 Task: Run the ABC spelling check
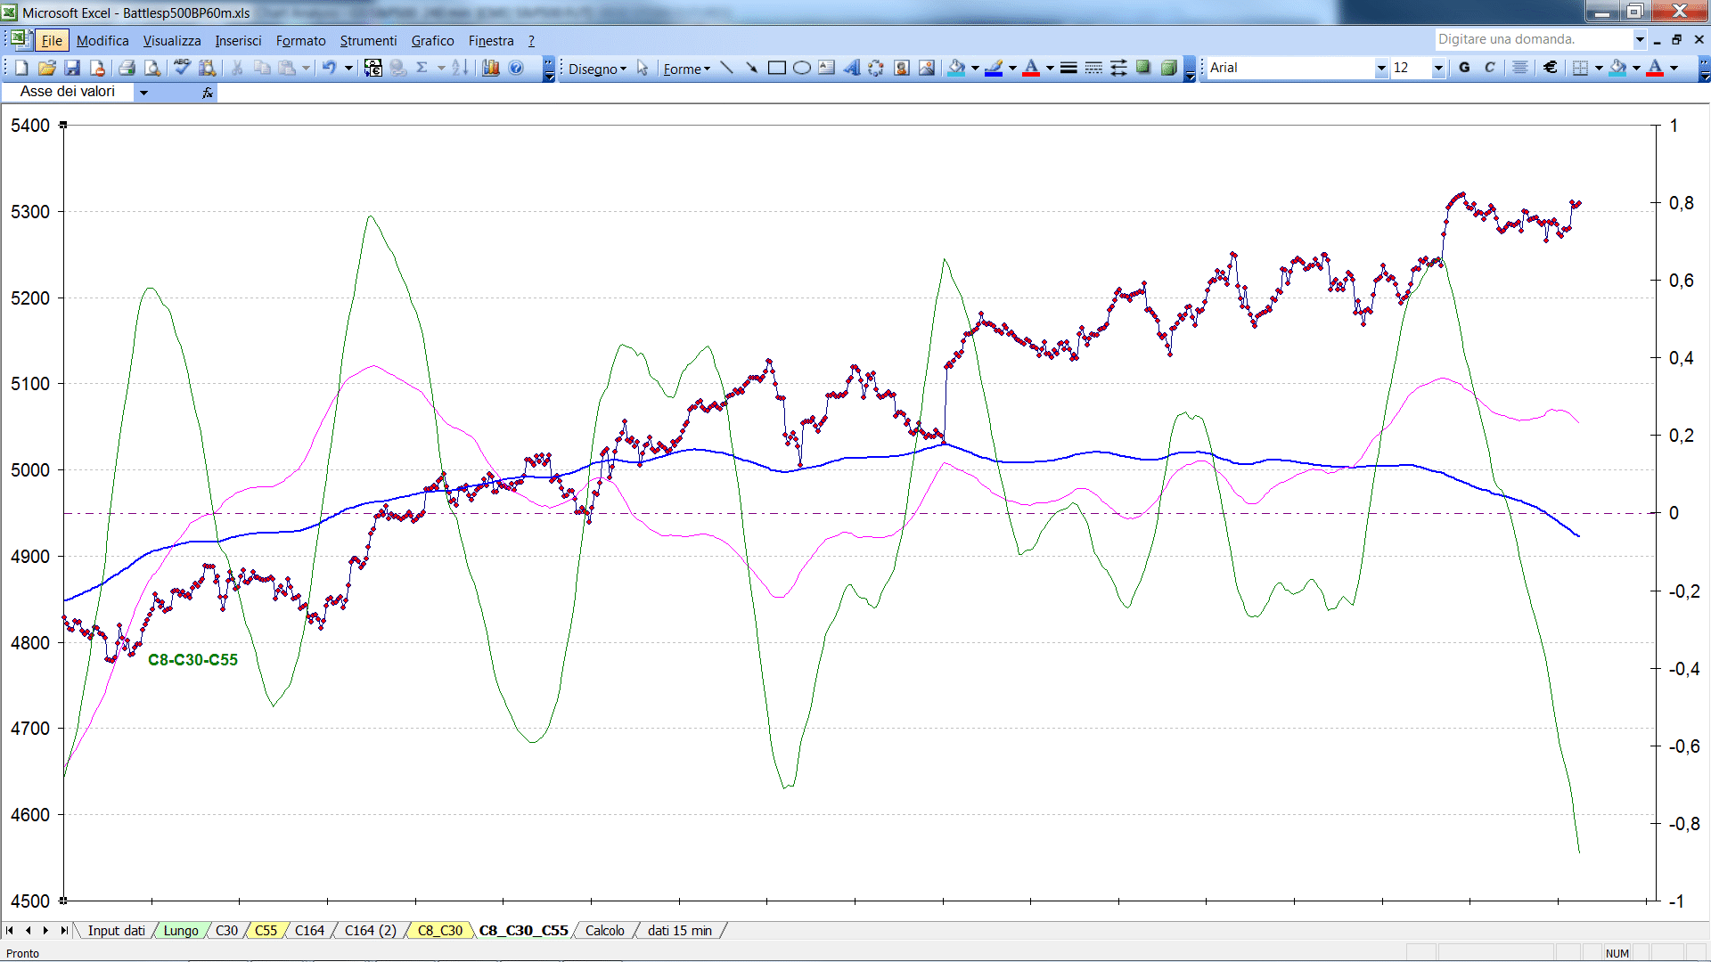click(182, 68)
